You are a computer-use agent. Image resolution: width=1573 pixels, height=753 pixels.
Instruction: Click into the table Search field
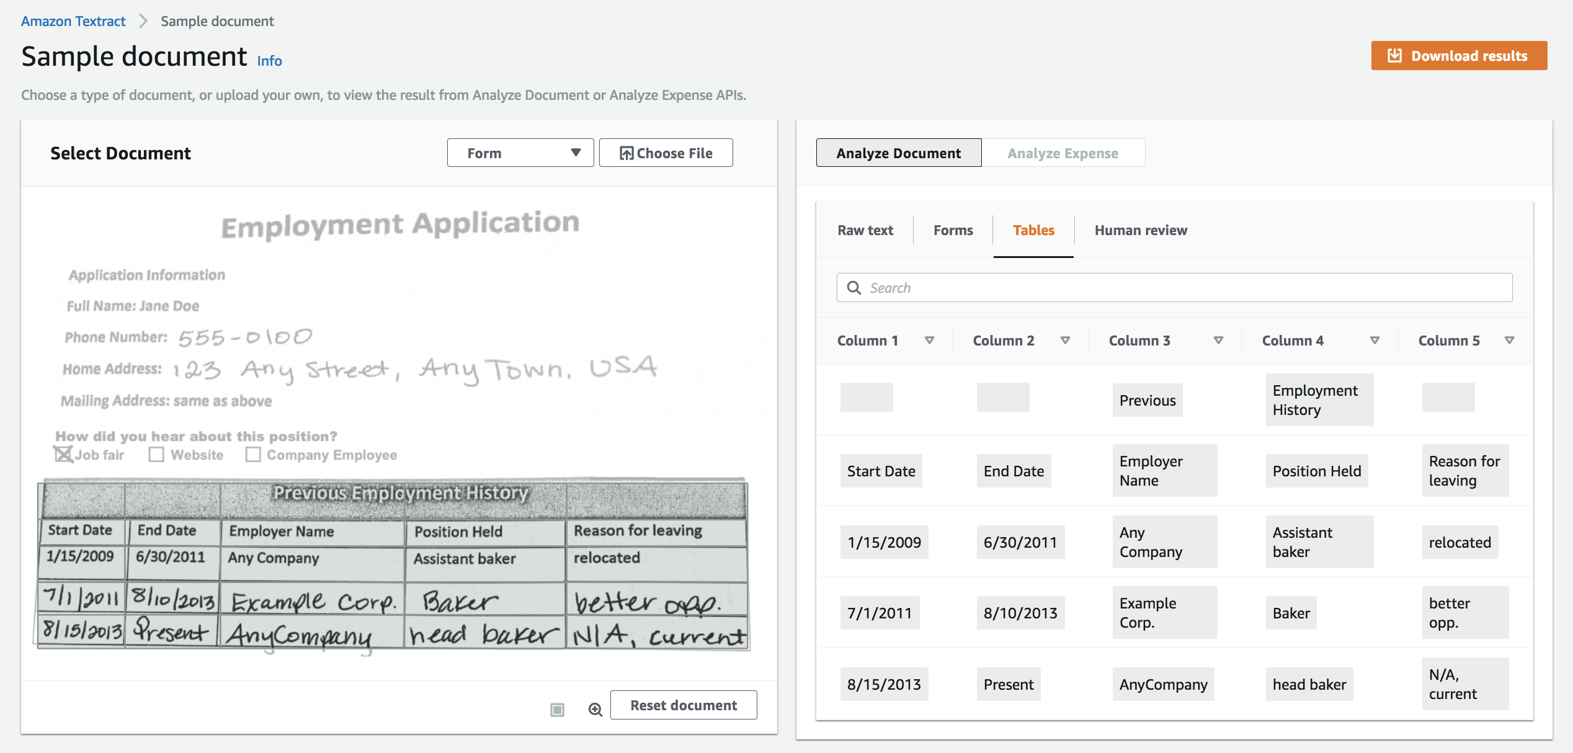pos(1179,288)
